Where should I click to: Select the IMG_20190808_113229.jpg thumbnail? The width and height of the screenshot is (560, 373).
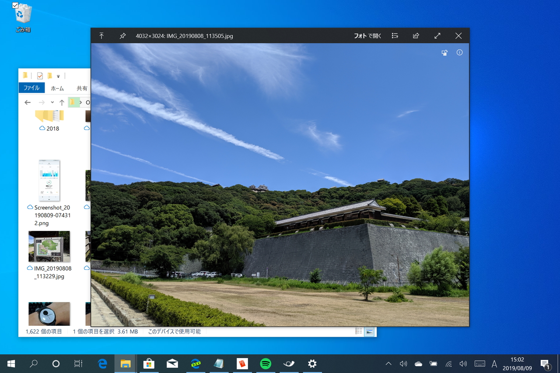49,246
